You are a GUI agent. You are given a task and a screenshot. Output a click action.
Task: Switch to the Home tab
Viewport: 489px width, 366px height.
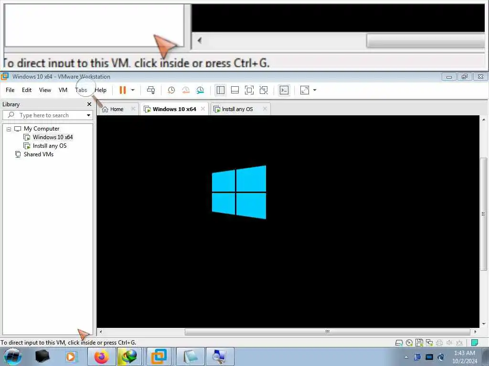tap(117, 109)
